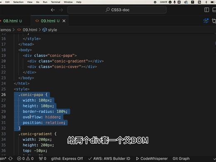Switch to the 08.html tab
Viewport: 216px width, 162px height.
pyautogui.click(x=12, y=21)
